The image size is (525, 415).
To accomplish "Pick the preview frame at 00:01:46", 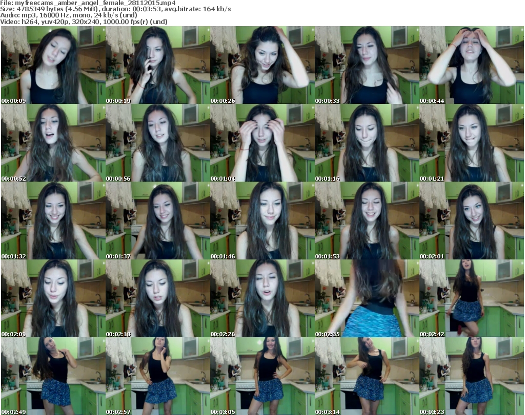I will click(x=262, y=221).
